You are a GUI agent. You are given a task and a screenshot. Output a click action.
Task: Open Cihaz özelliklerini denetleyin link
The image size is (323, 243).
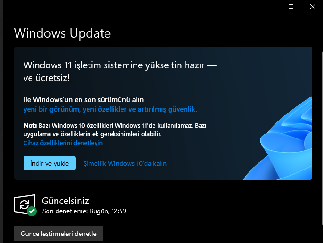click(63, 143)
